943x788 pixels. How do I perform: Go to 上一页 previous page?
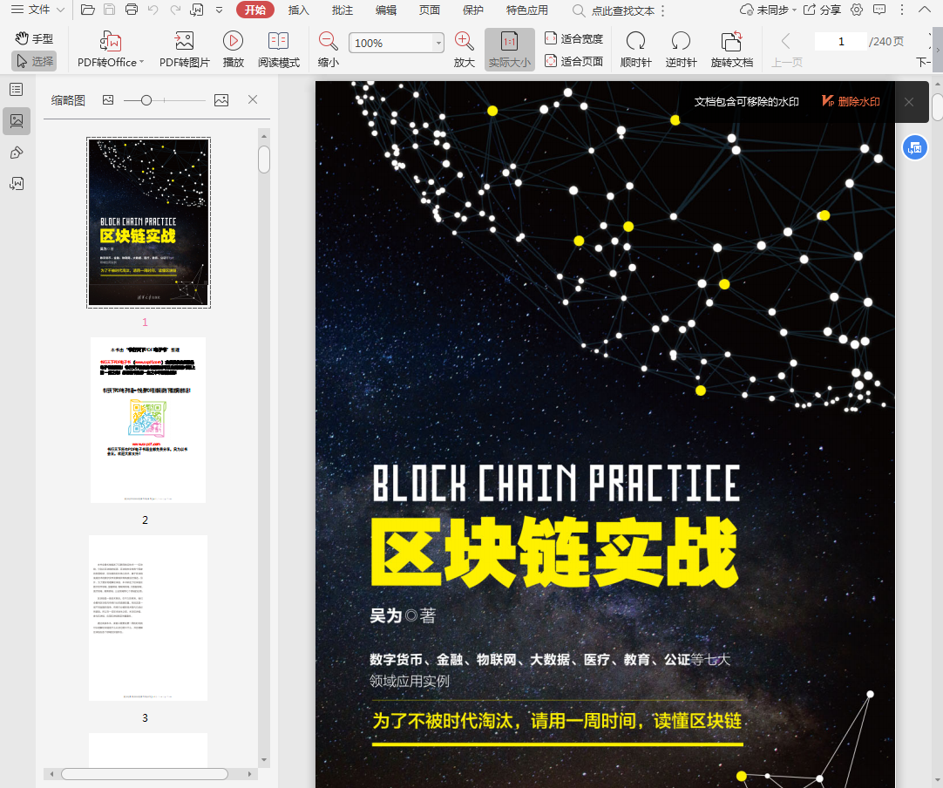click(x=787, y=50)
